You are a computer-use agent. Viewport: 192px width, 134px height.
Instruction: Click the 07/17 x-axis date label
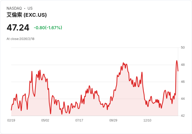[x=79, y=120]
